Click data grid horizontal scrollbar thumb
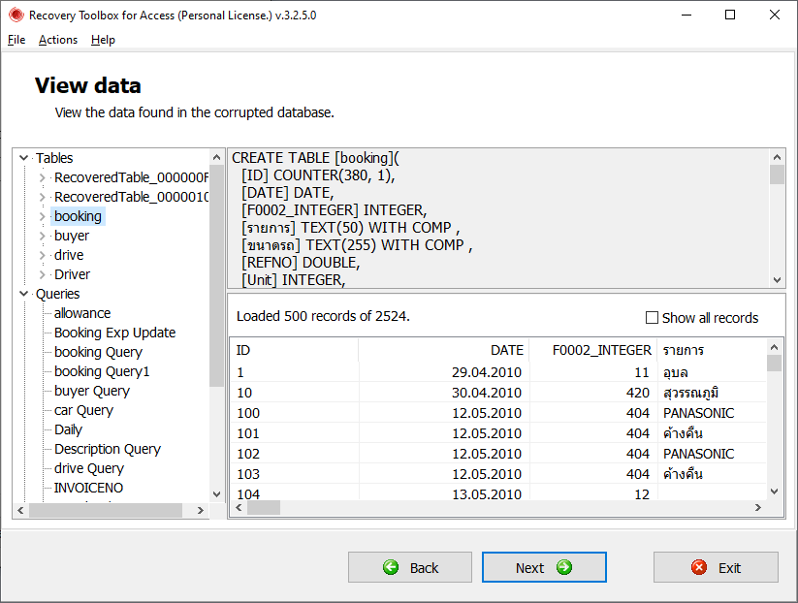This screenshot has height=603, width=798. point(264,507)
